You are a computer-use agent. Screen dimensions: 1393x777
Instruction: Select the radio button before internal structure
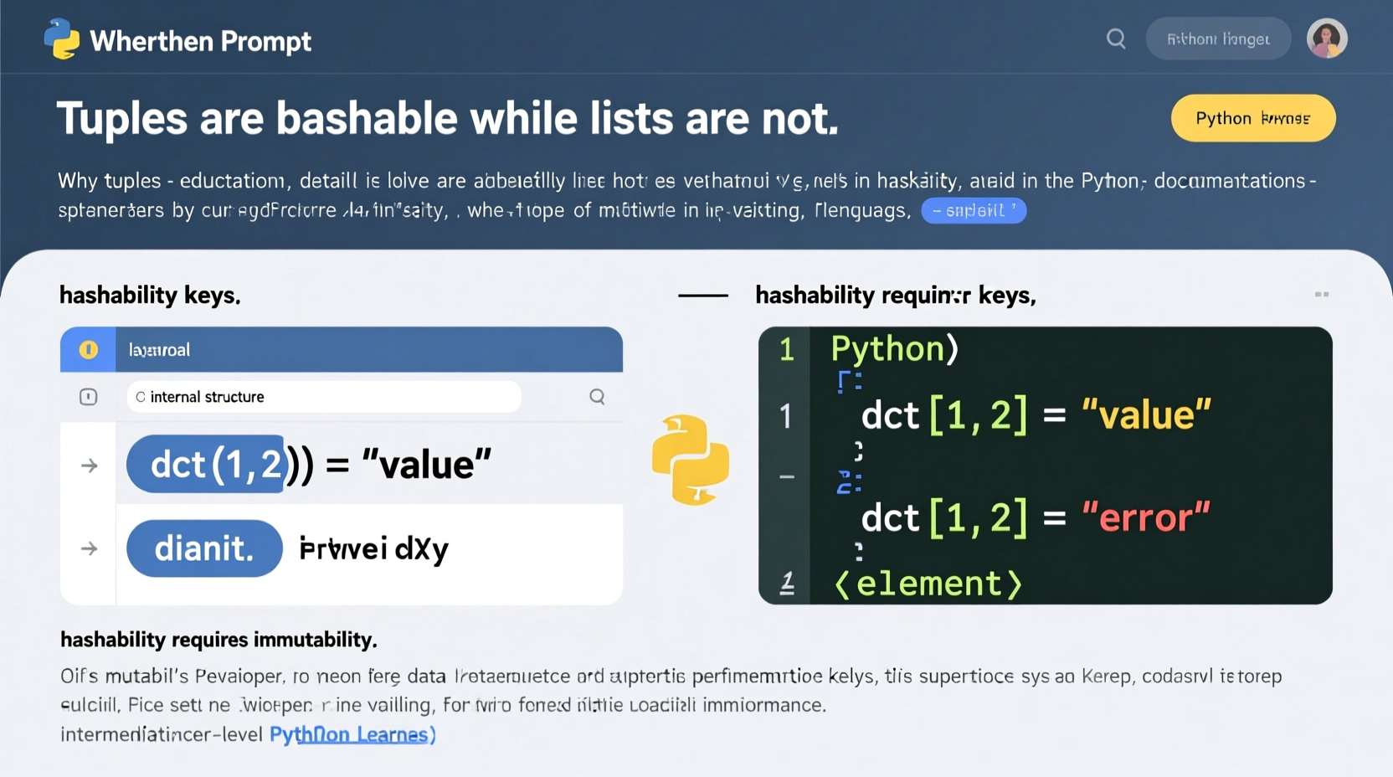tap(141, 397)
